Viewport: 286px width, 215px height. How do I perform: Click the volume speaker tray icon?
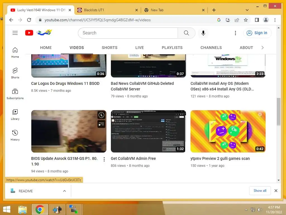[x=259, y=209]
